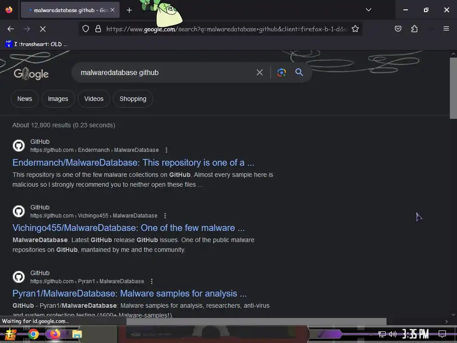Open File Explorer from the taskbar
Viewport: 457px width, 343px height.
tap(77, 334)
